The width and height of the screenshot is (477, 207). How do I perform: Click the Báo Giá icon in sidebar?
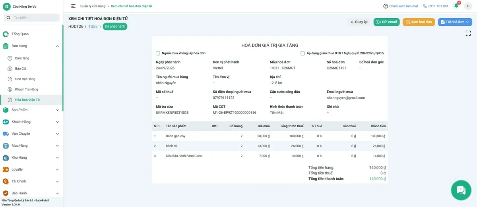10,69
